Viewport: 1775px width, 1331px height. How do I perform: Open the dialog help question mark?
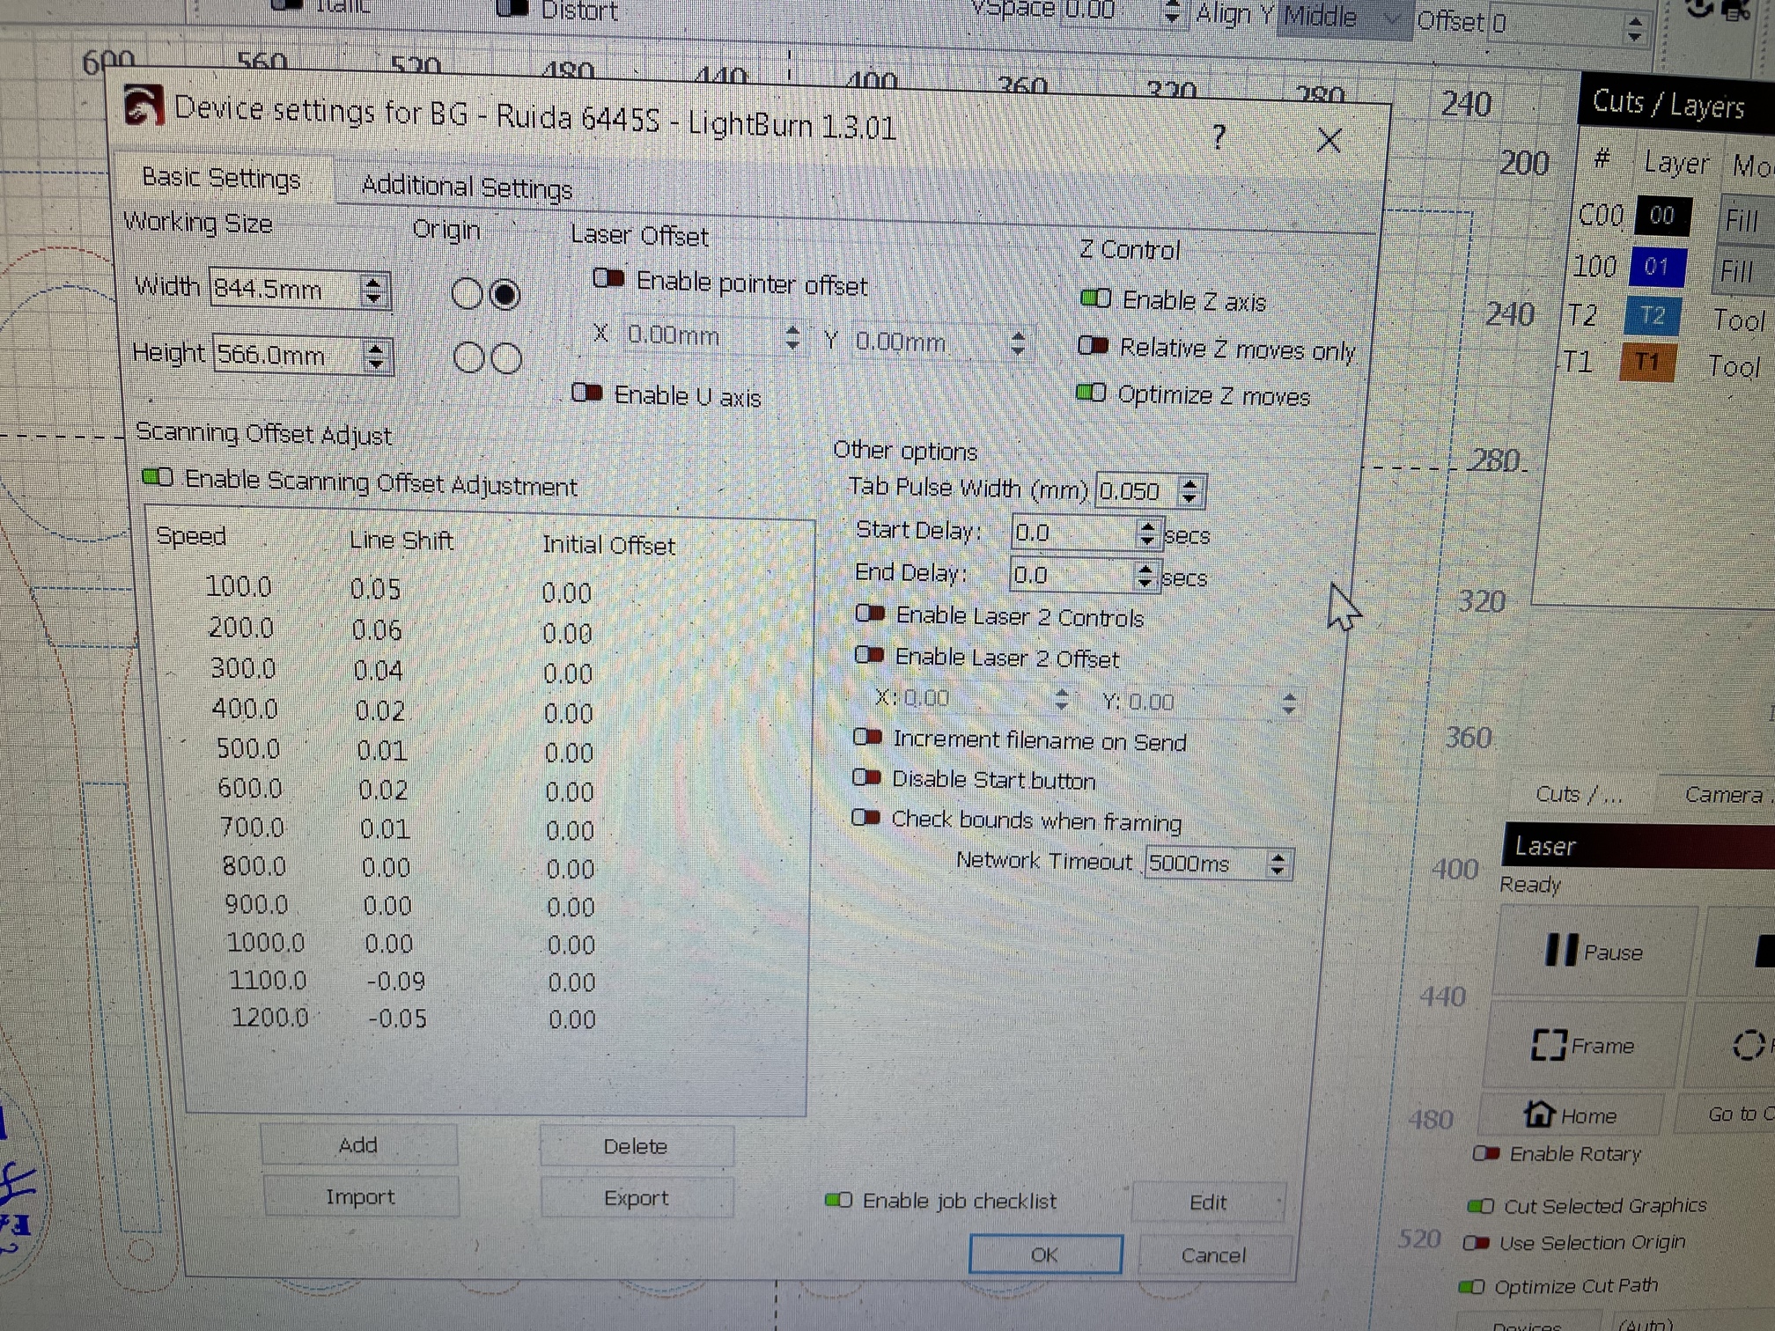(x=1219, y=136)
